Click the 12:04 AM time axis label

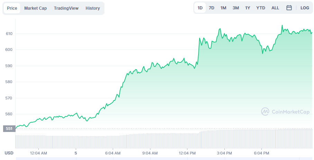[38, 153]
